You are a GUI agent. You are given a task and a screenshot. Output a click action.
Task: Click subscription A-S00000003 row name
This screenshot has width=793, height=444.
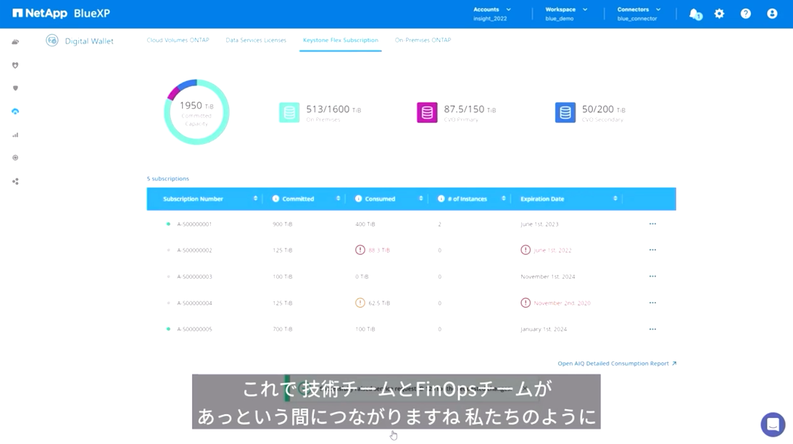194,277
